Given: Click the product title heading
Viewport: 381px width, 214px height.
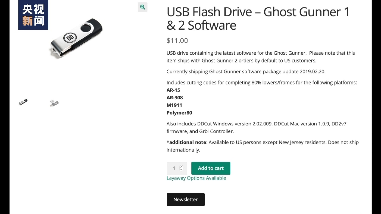Looking at the screenshot, I should click(258, 18).
